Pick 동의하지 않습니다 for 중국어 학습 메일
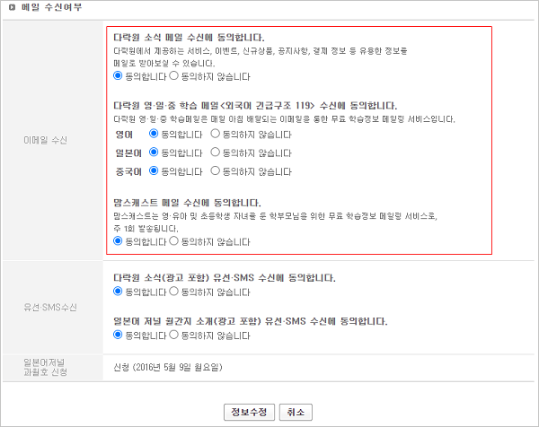This screenshot has width=539, height=427. pyautogui.click(x=215, y=170)
